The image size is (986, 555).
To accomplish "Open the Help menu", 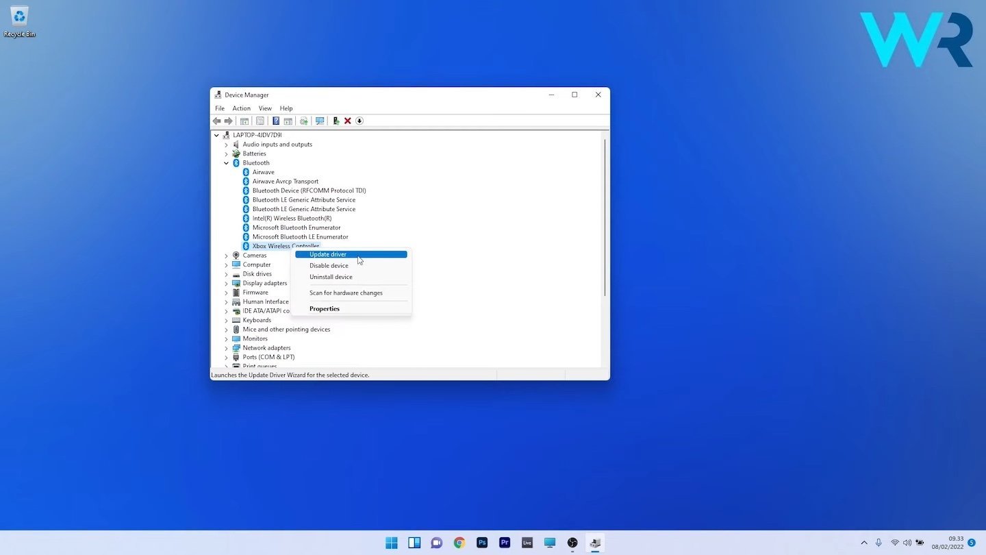I will (286, 108).
